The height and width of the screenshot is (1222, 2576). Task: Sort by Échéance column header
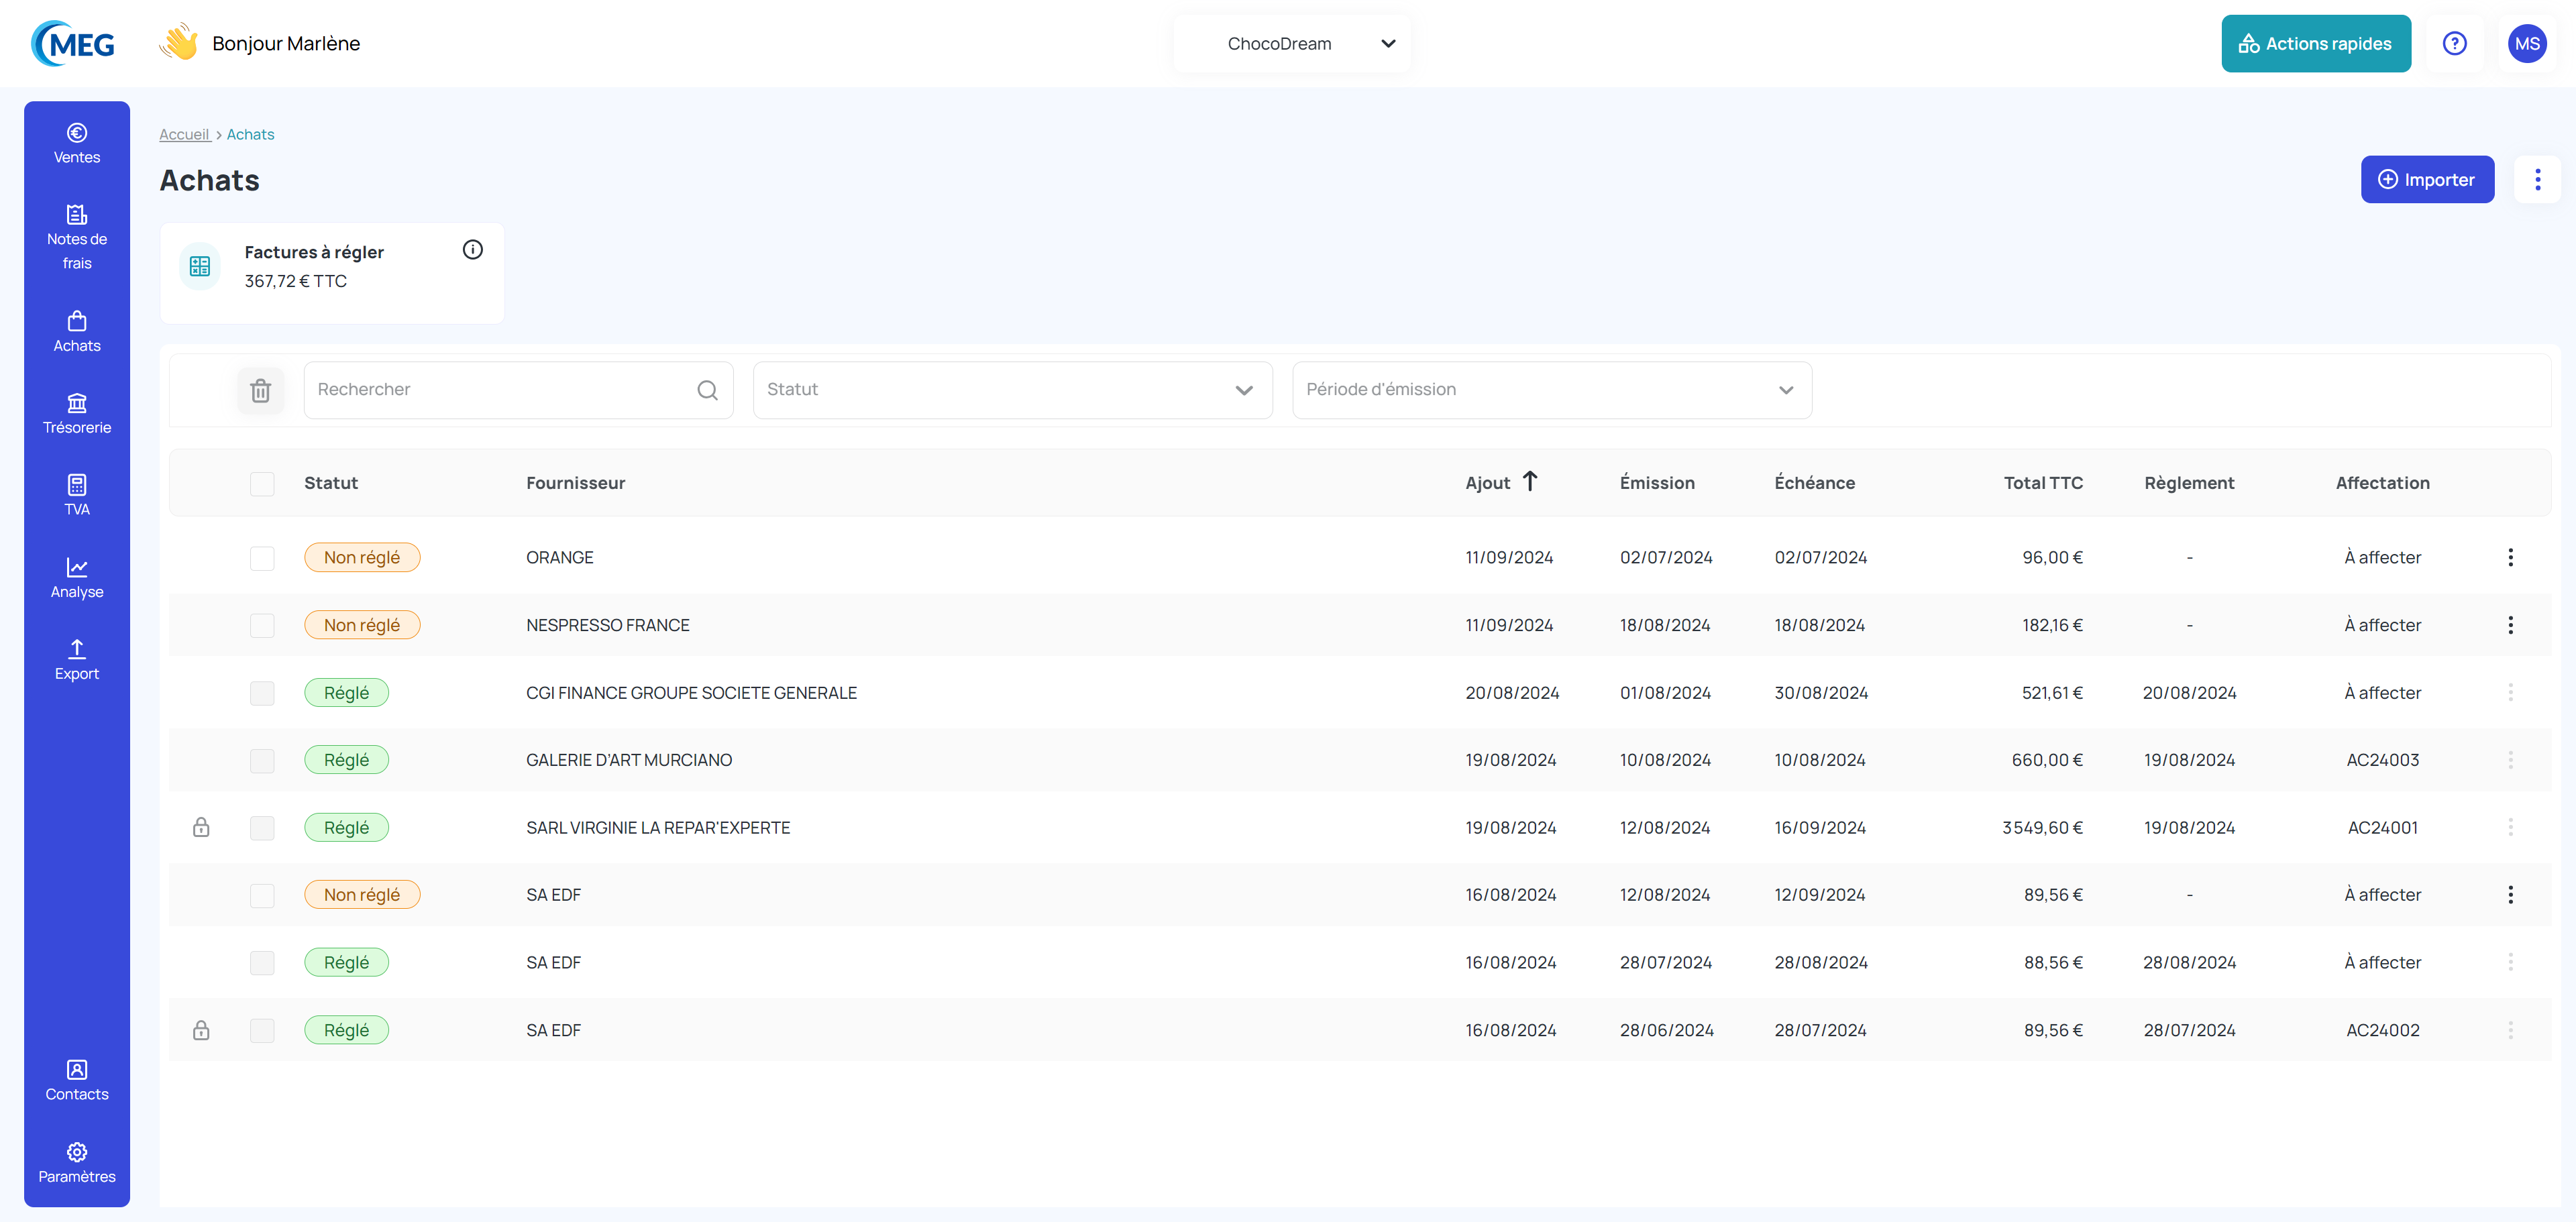1814,483
